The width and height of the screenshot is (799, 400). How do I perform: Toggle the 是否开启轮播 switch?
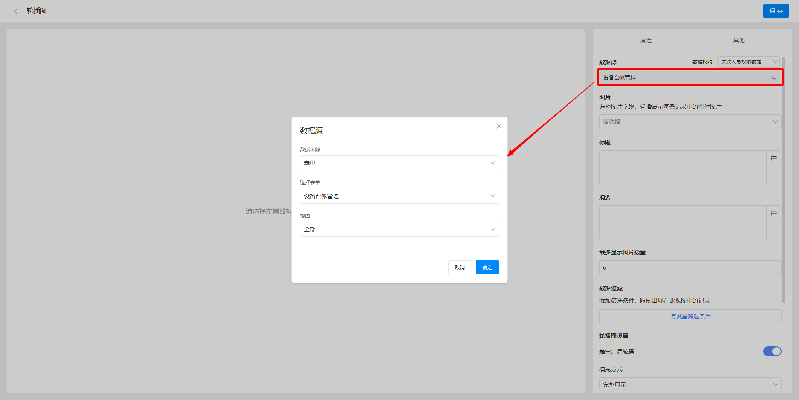(772, 351)
